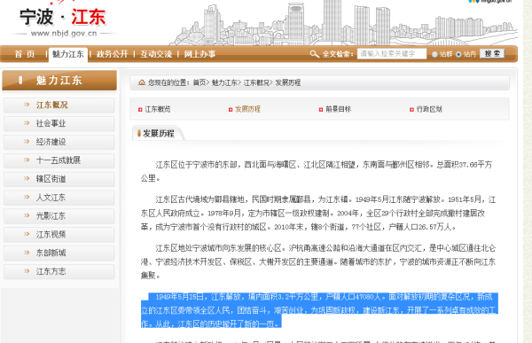The width and height of the screenshot is (532, 343).
Task: Click the arrow icon beside 江东方志
Action: click(27, 271)
